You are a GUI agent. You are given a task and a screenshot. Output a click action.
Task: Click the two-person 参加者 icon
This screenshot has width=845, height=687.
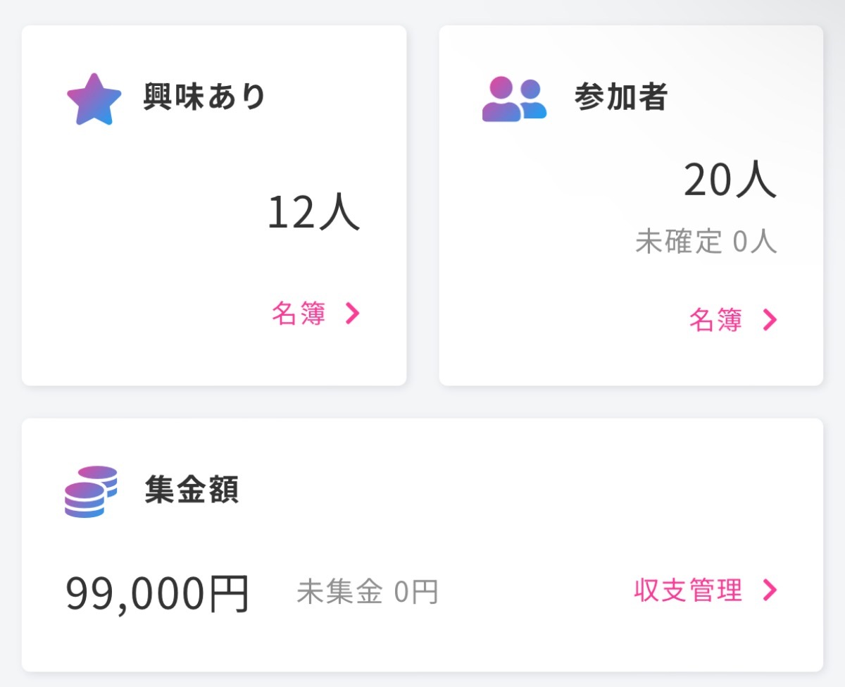click(514, 99)
